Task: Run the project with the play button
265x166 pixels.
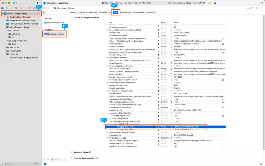Action: click(38, 3)
